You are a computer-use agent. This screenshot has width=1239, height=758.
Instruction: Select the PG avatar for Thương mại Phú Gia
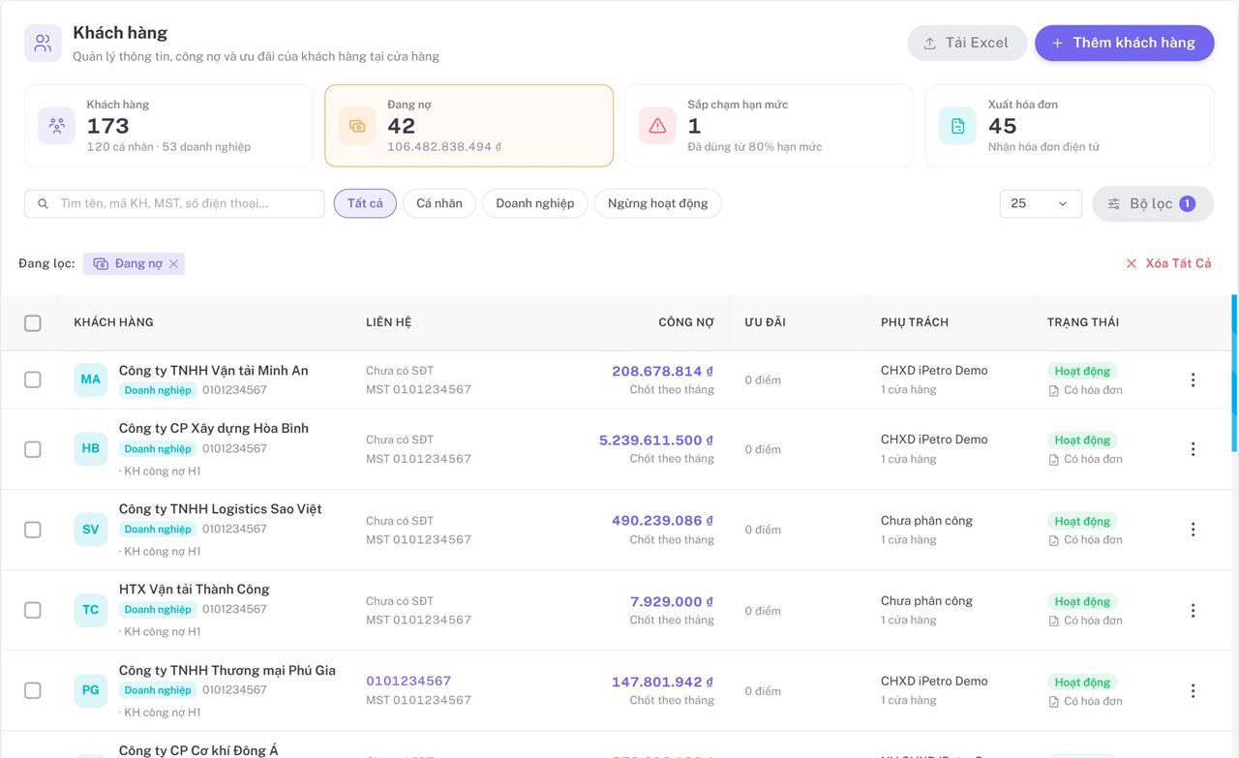[x=90, y=690]
